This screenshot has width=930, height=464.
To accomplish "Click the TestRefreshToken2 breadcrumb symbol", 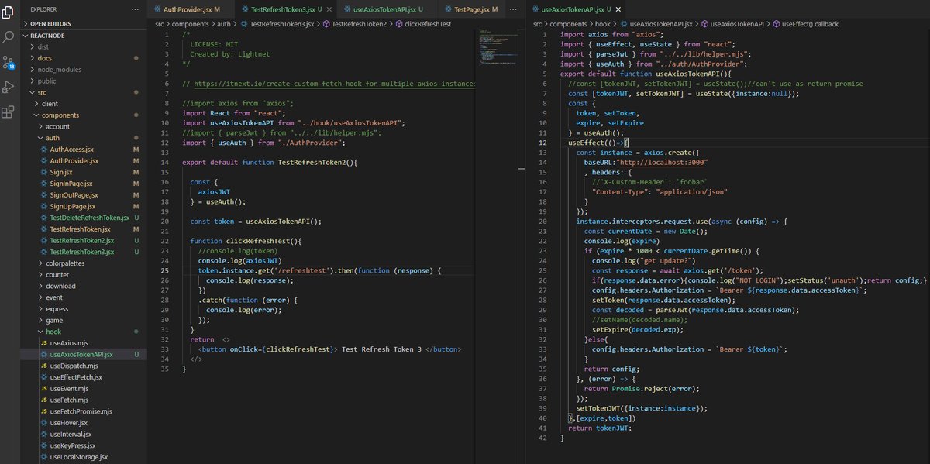I will point(356,24).
